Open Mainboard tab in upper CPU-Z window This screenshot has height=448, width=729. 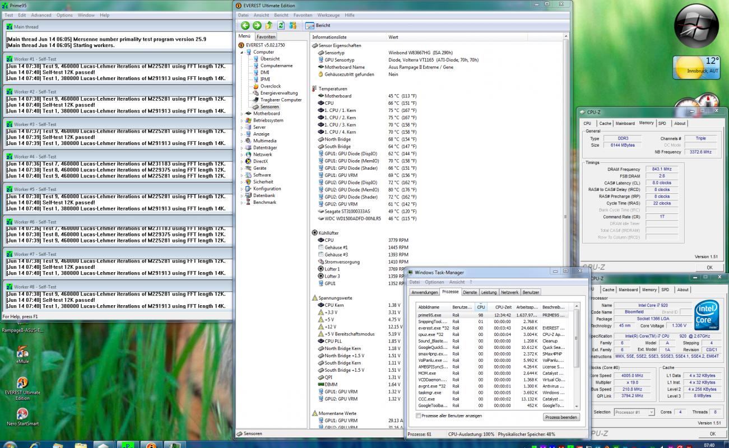tap(625, 123)
